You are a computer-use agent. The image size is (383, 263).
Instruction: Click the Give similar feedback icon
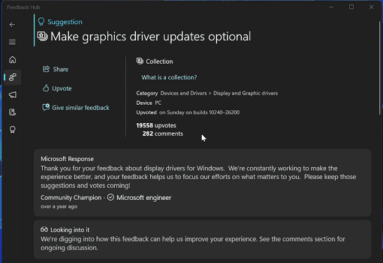click(46, 107)
